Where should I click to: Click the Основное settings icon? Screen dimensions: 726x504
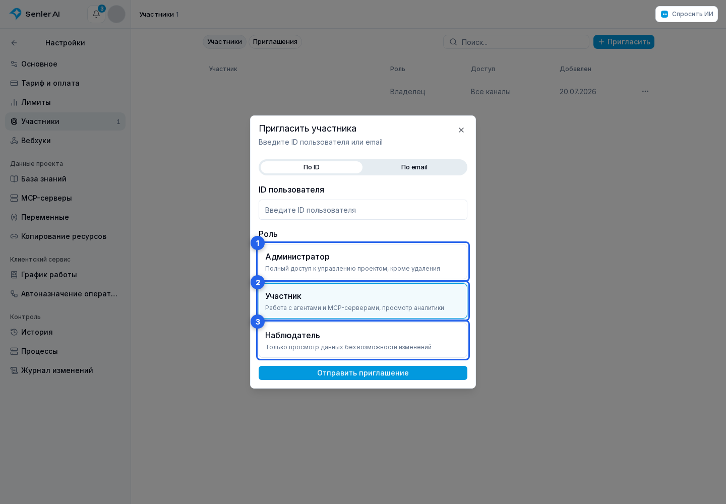coord(14,64)
